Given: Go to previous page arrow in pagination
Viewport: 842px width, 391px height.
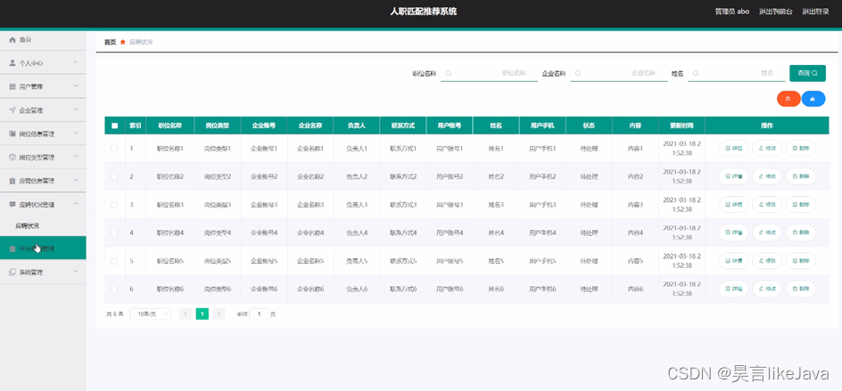Looking at the screenshot, I should 186,314.
